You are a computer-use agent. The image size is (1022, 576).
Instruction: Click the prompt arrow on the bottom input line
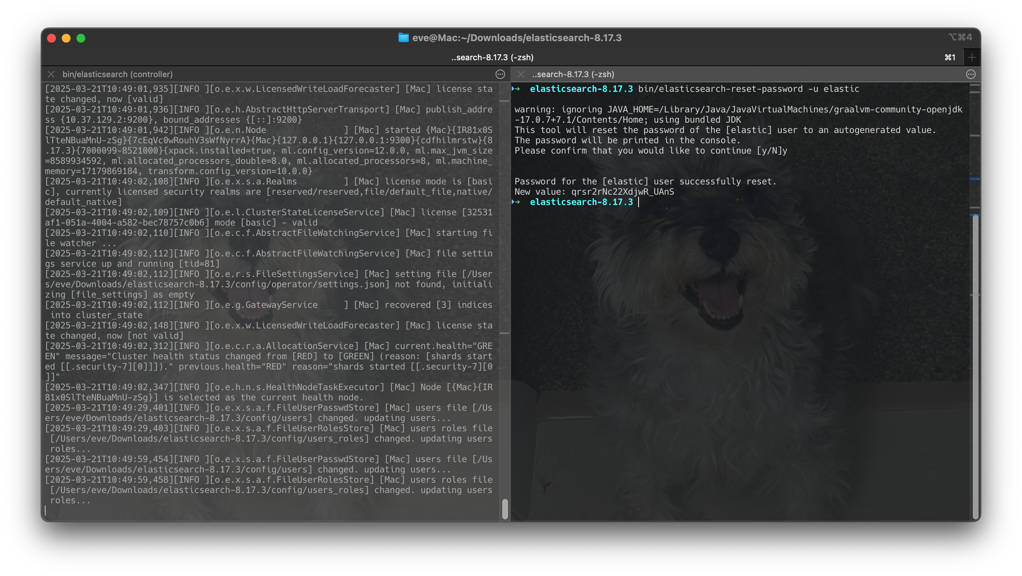[x=517, y=202]
